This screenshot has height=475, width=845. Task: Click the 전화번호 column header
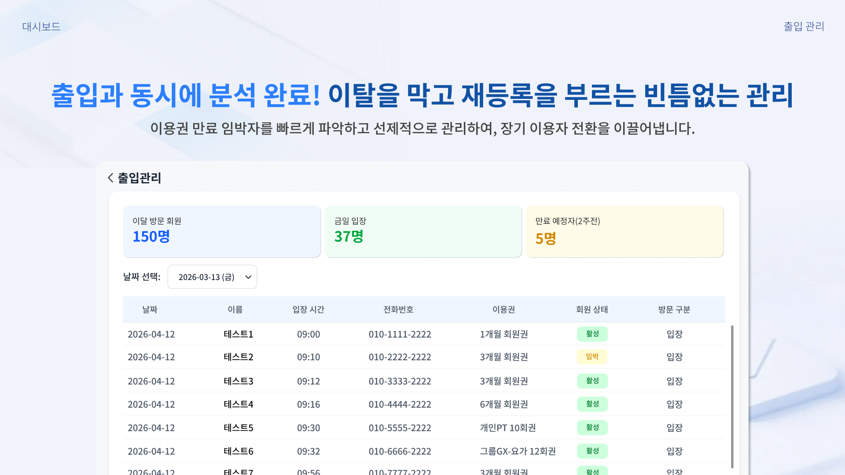398,310
